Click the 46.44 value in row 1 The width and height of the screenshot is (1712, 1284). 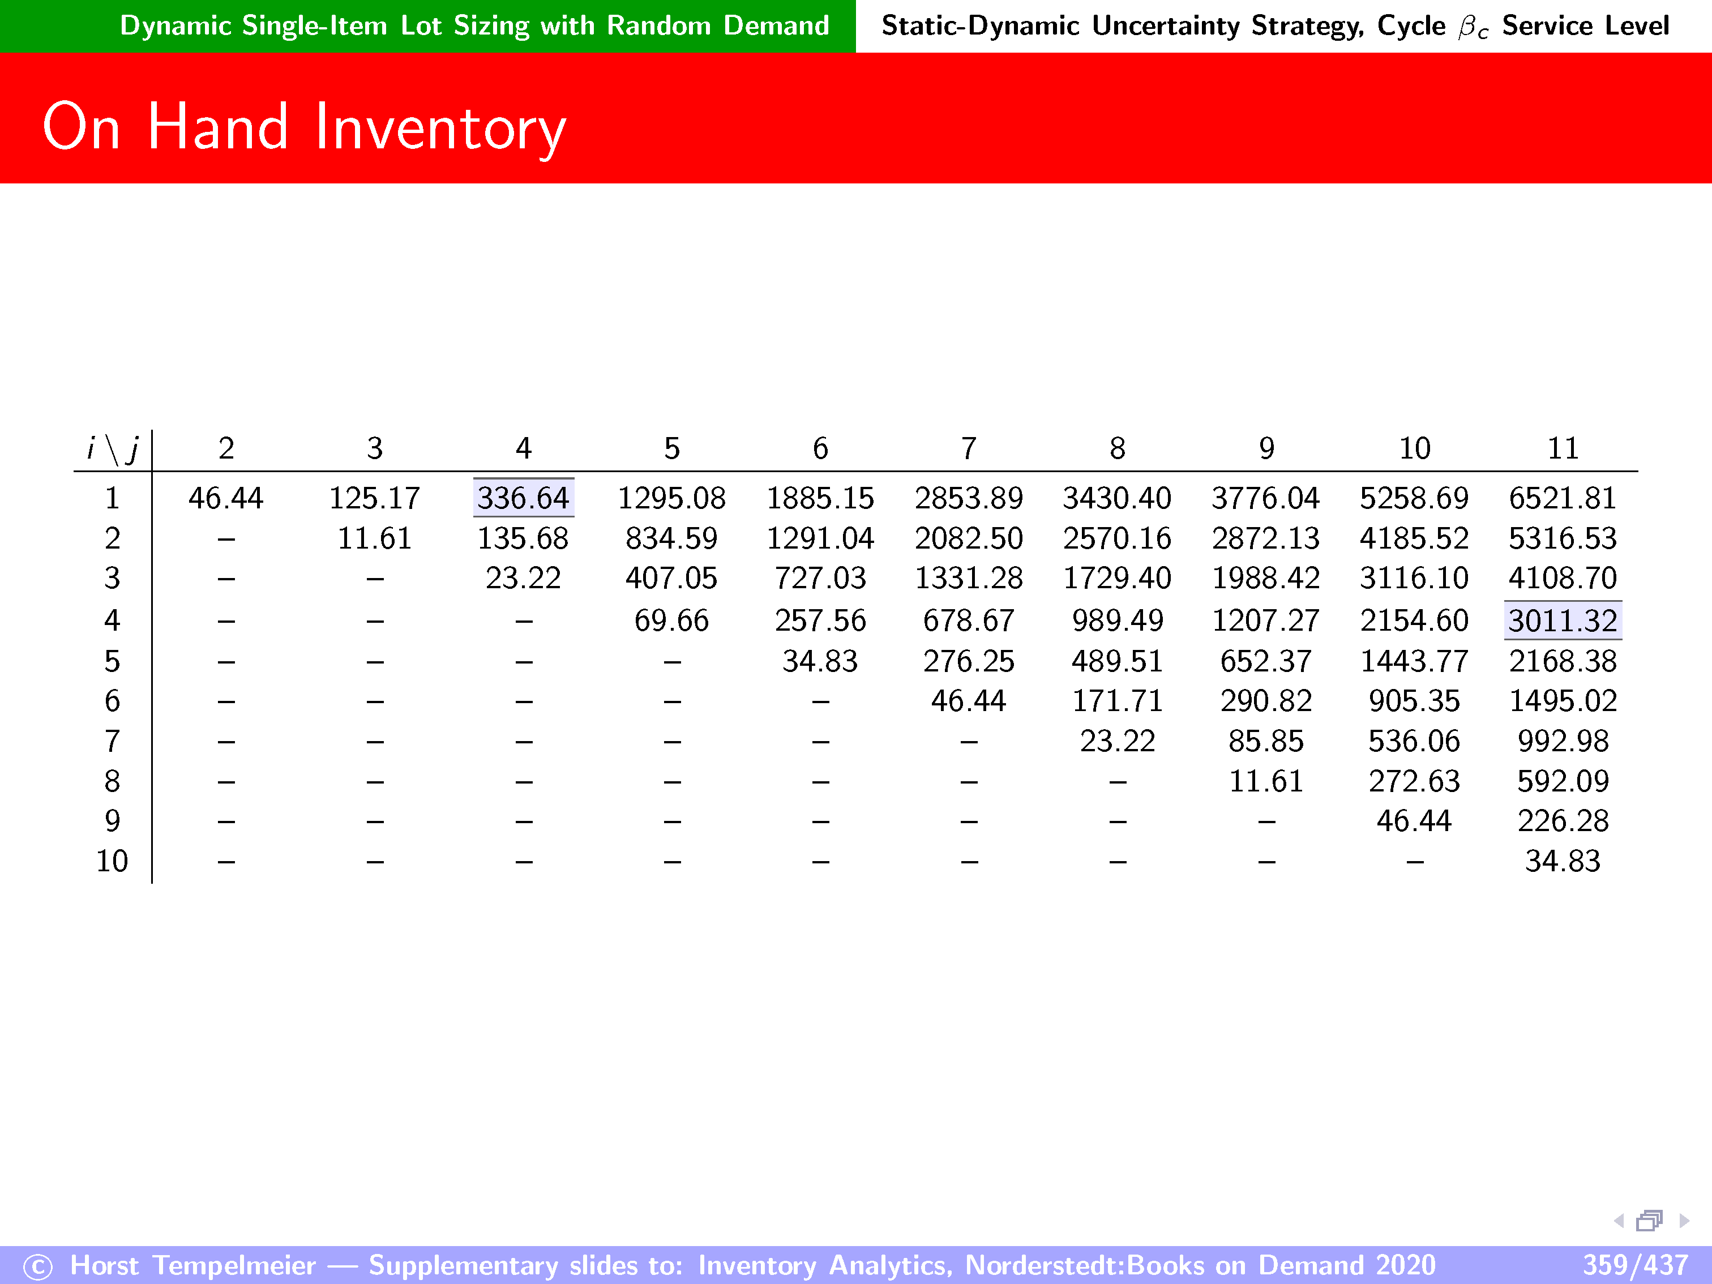click(x=226, y=498)
